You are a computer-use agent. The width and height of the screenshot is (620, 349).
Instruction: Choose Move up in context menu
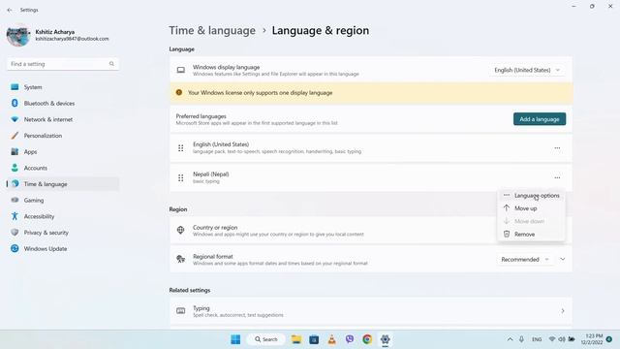(x=531, y=208)
